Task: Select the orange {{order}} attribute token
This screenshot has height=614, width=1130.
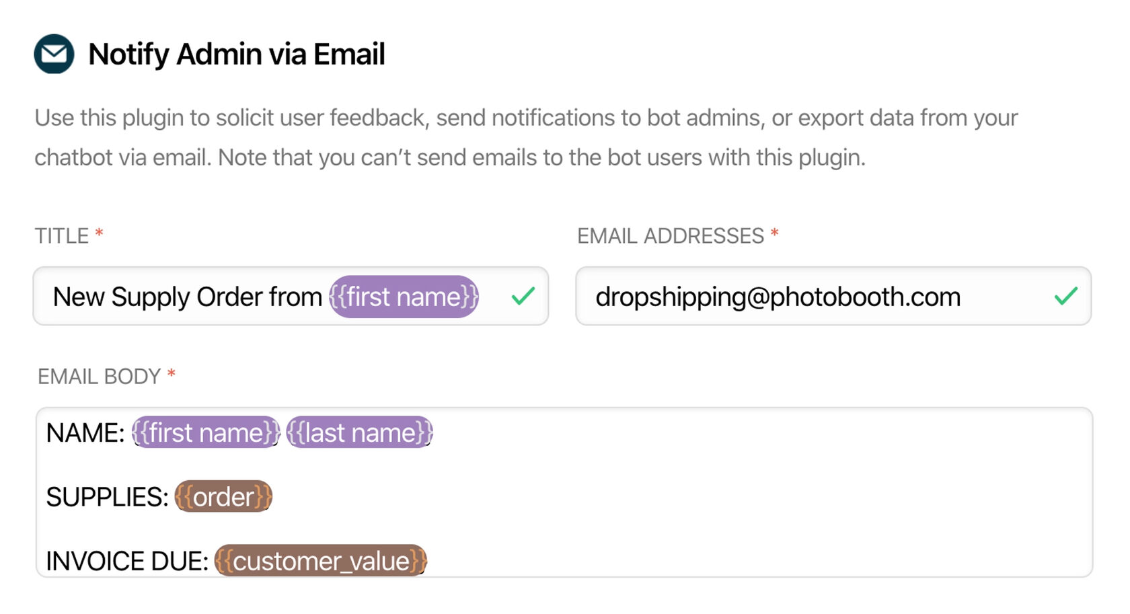Action: pyautogui.click(x=223, y=497)
